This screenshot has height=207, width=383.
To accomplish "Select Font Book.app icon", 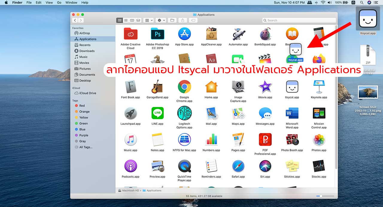I will [x=130, y=87].
